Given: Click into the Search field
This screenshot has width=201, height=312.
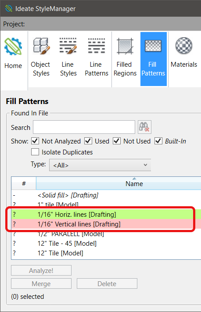Looking at the screenshot, I should [x=84, y=127].
